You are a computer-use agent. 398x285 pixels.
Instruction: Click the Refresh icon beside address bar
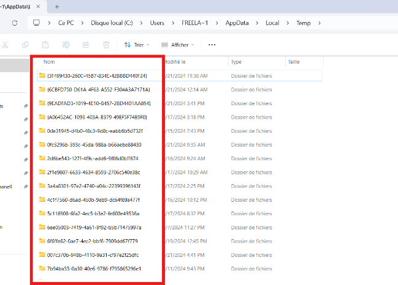pos(14,23)
